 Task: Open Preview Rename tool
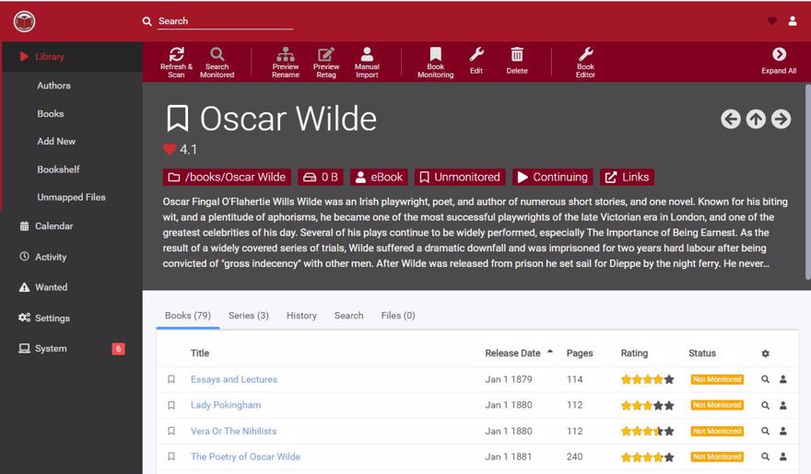click(286, 62)
